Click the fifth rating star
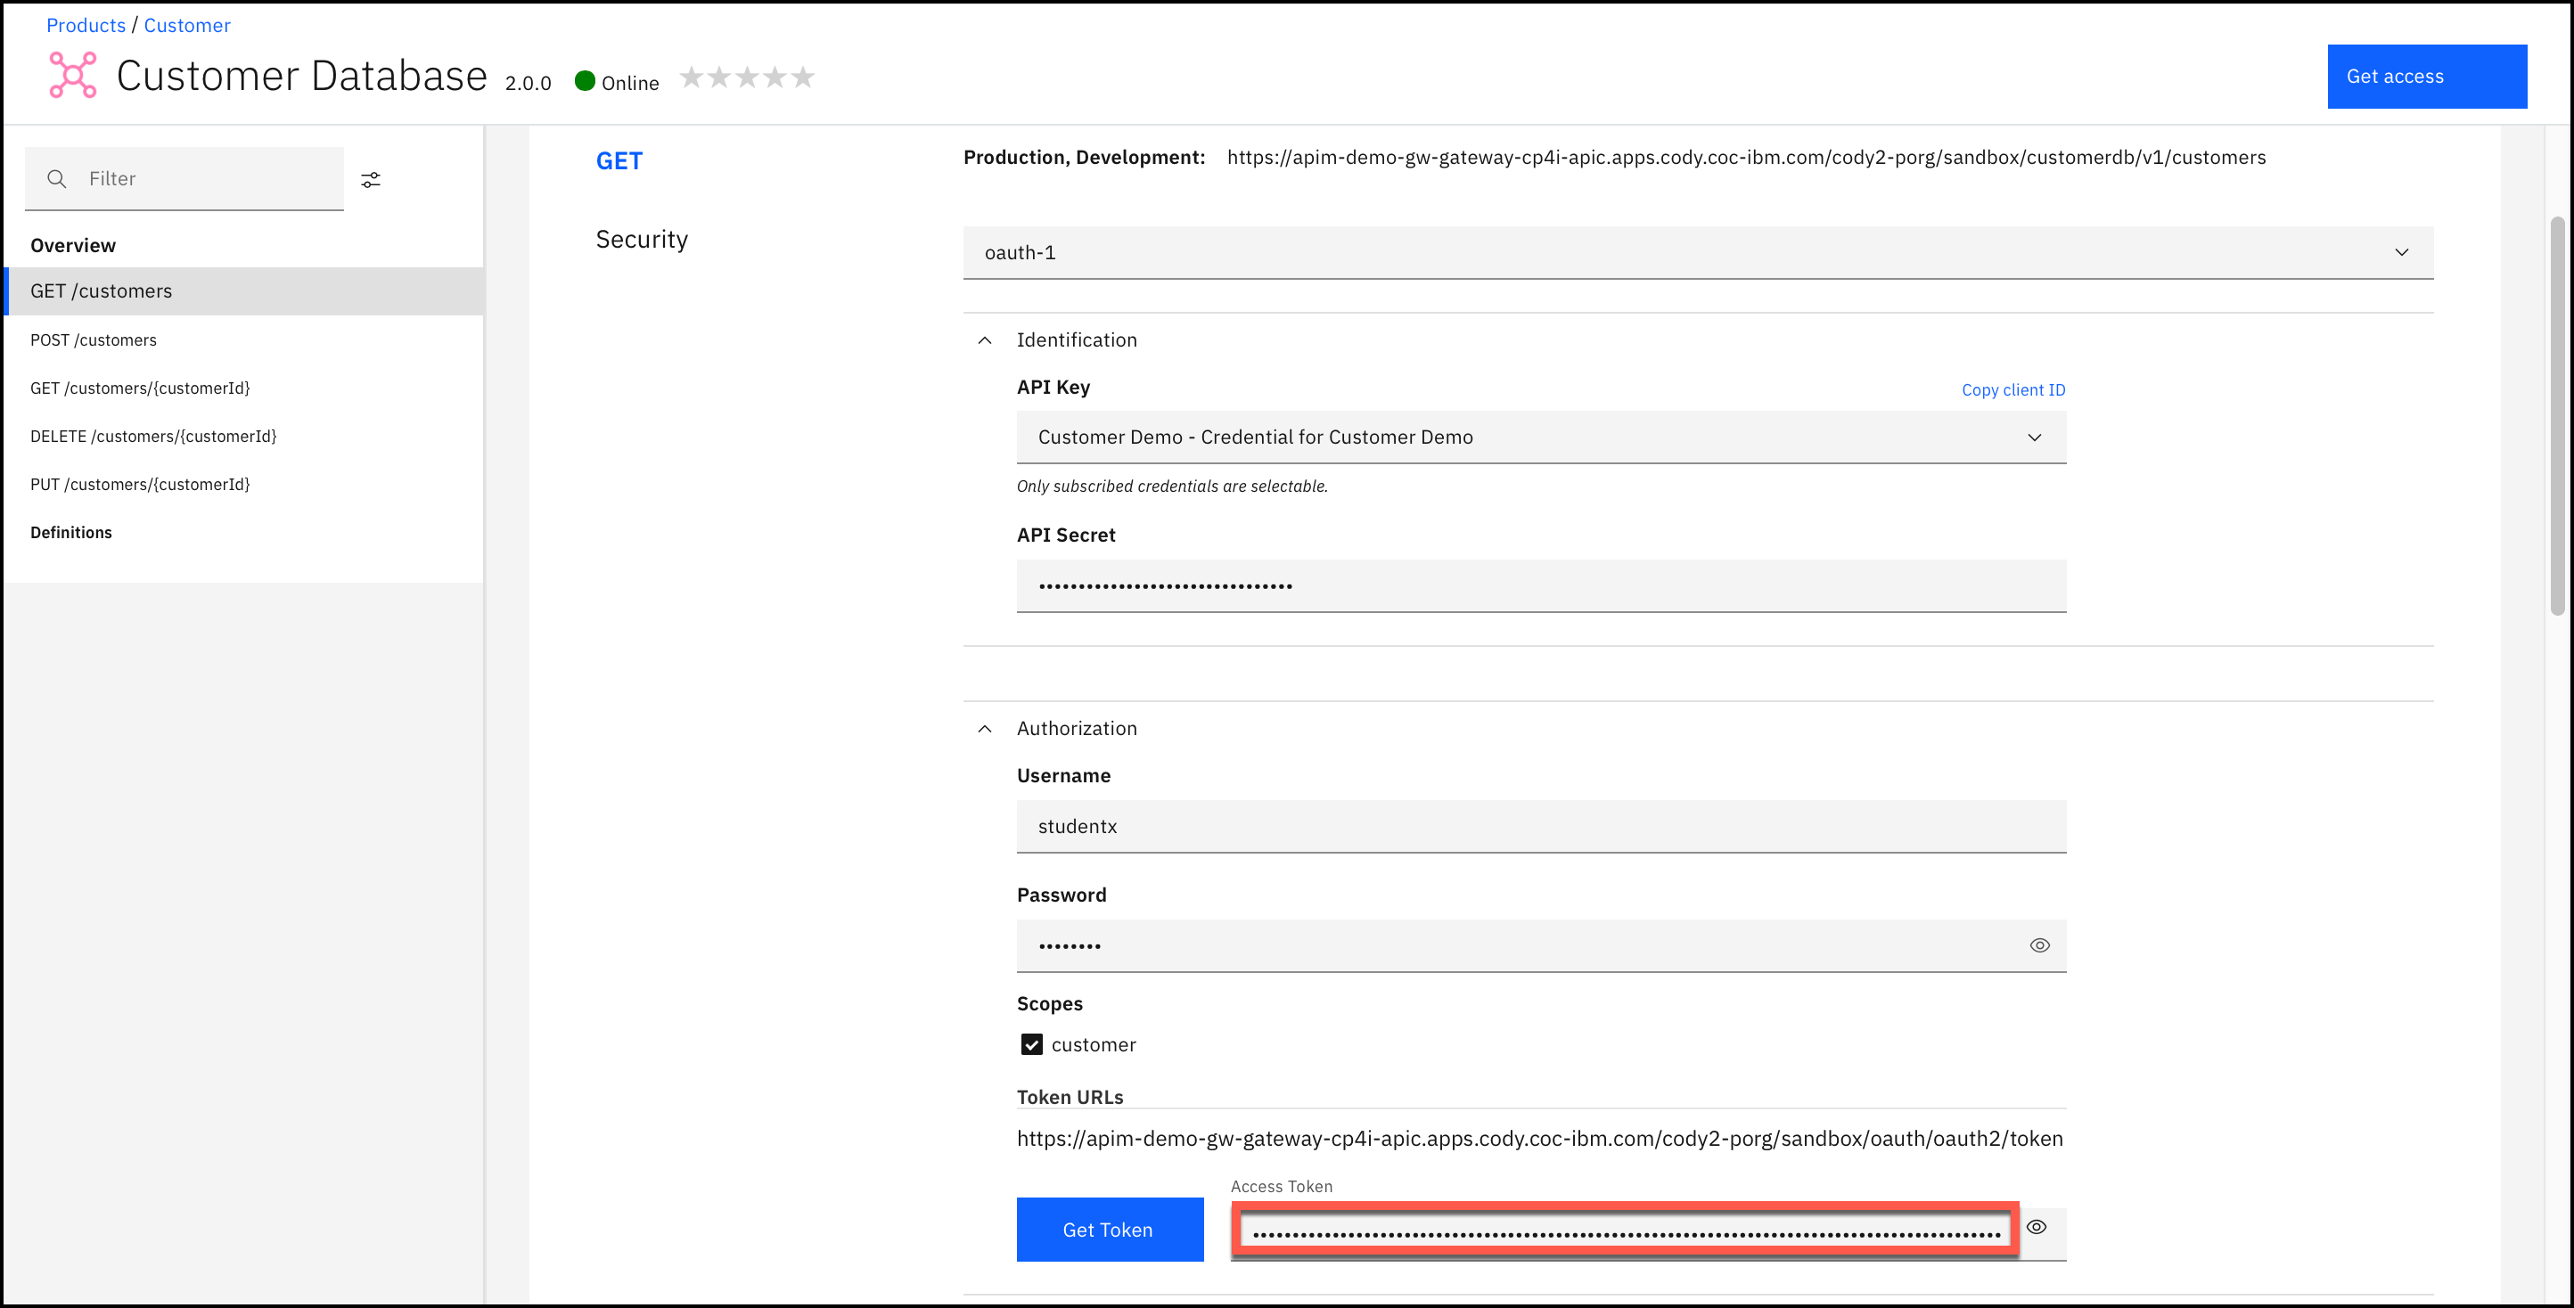This screenshot has height=1308, width=2574. (x=803, y=77)
